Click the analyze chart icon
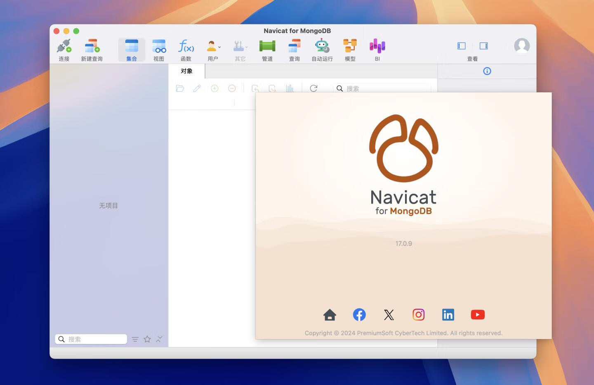 point(290,88)
